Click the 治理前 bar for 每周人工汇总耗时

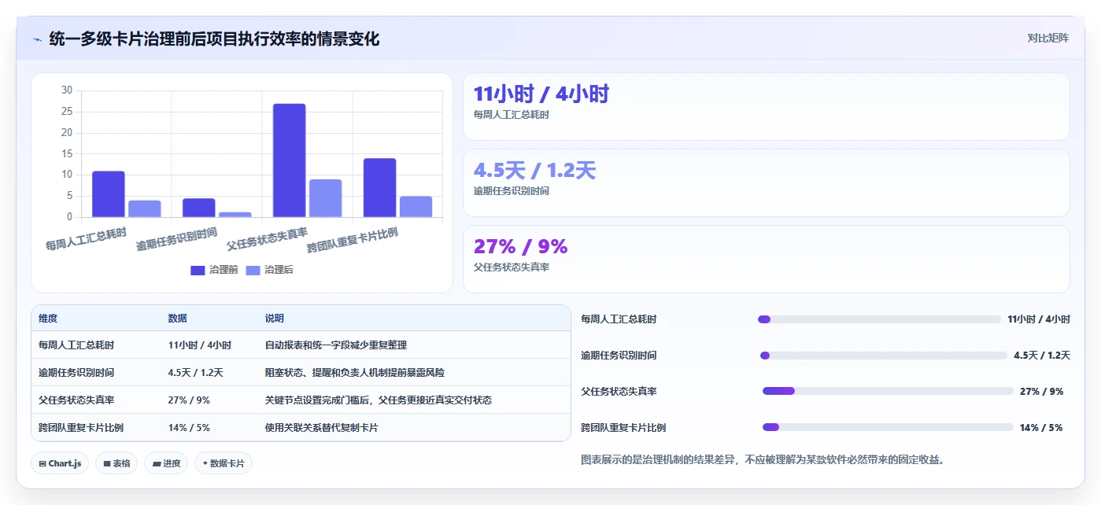coord(109,194)
